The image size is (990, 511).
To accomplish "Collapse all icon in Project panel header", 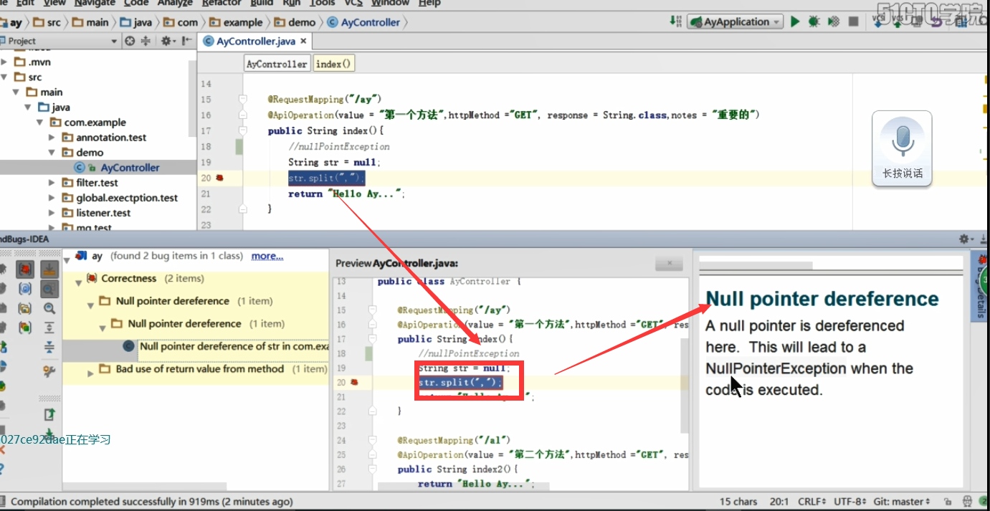I will point(146,41).
